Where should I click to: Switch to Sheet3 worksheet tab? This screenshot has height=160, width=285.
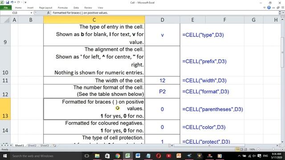coord(45,145)
